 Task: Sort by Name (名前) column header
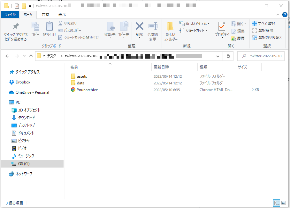110,67
